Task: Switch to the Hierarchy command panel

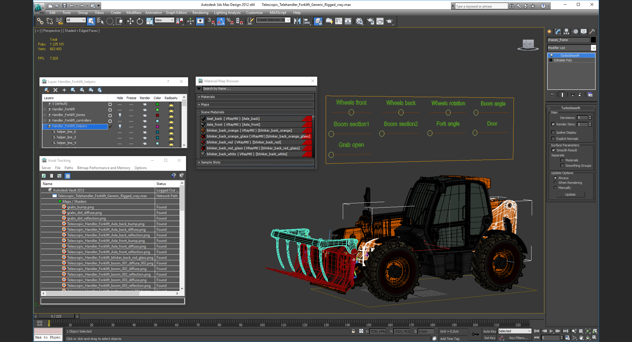Action: click(566, 32)
